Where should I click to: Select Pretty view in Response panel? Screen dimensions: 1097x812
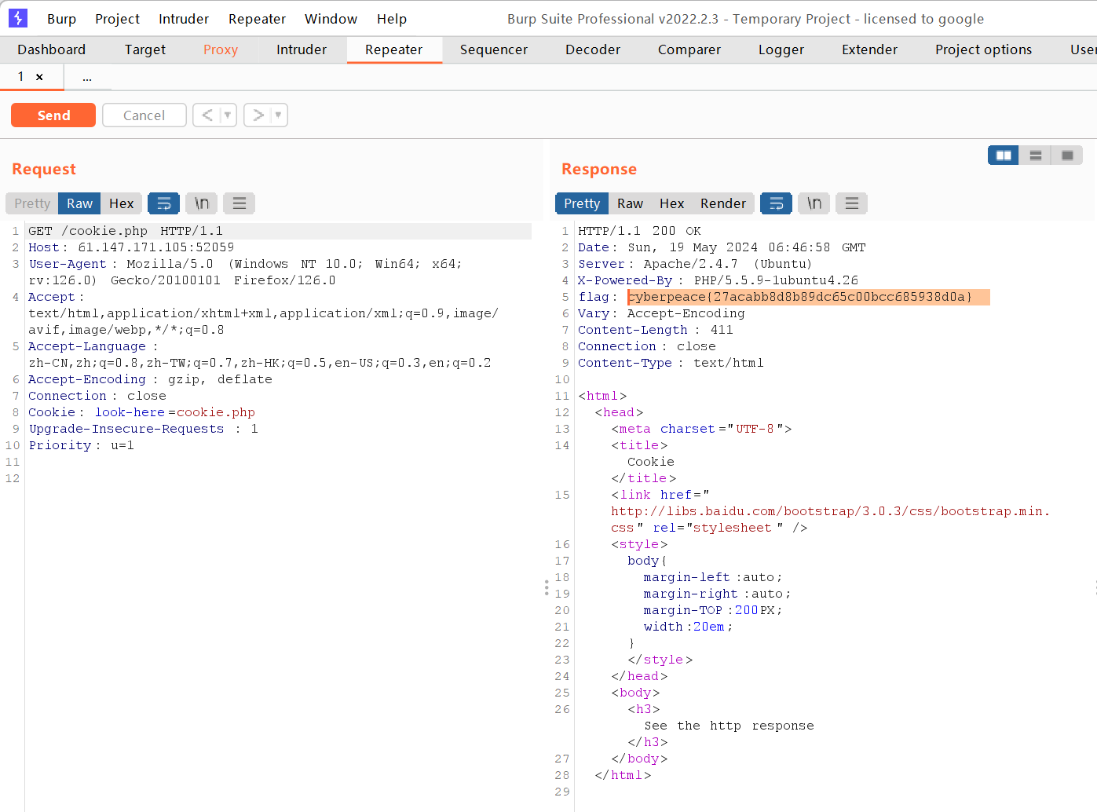582,203
